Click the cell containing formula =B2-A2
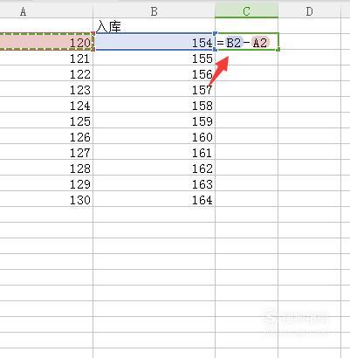 pos(247,42)
